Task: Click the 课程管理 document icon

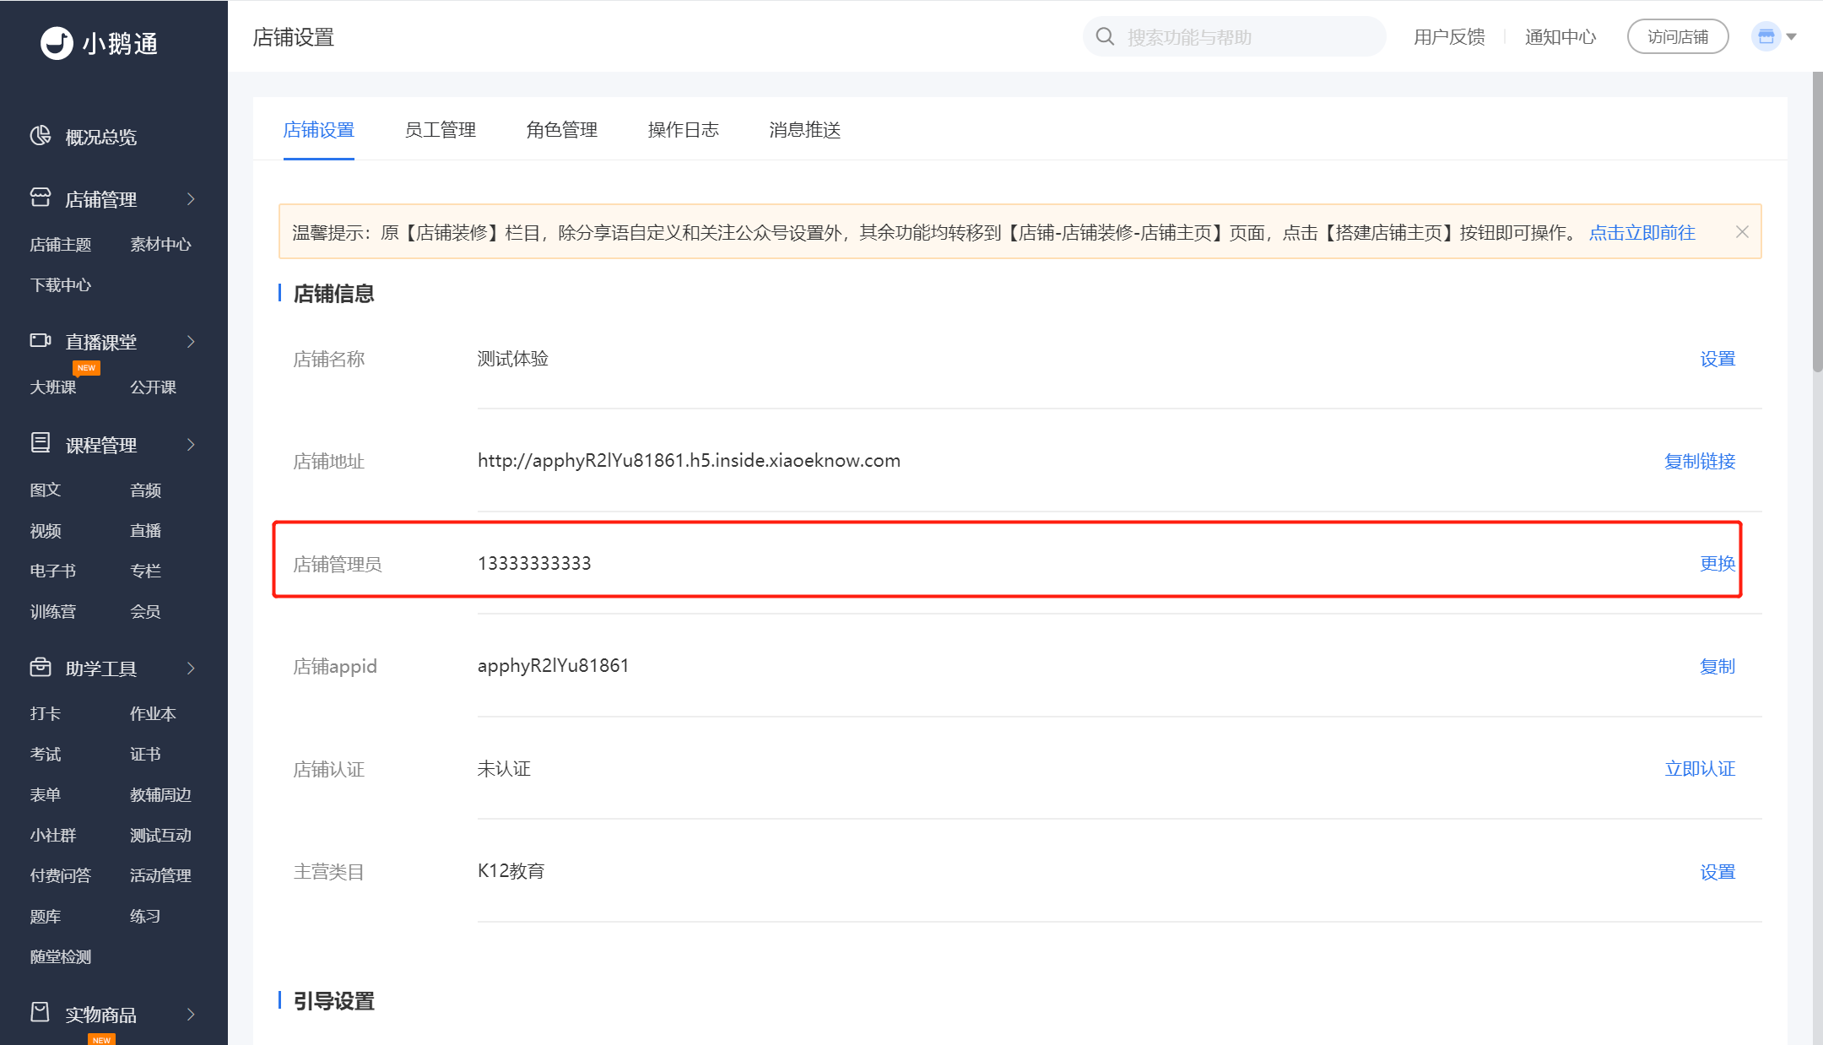Action: (41, 443)
